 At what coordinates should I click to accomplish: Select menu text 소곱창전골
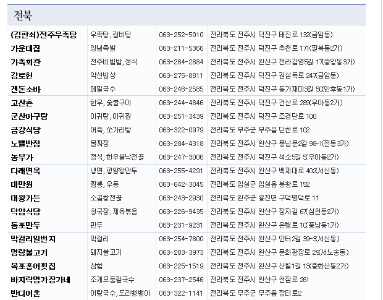(x=106, y=197)
